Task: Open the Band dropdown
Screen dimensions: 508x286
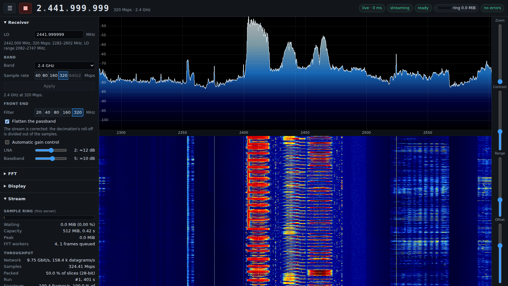Action: point(64,66)
